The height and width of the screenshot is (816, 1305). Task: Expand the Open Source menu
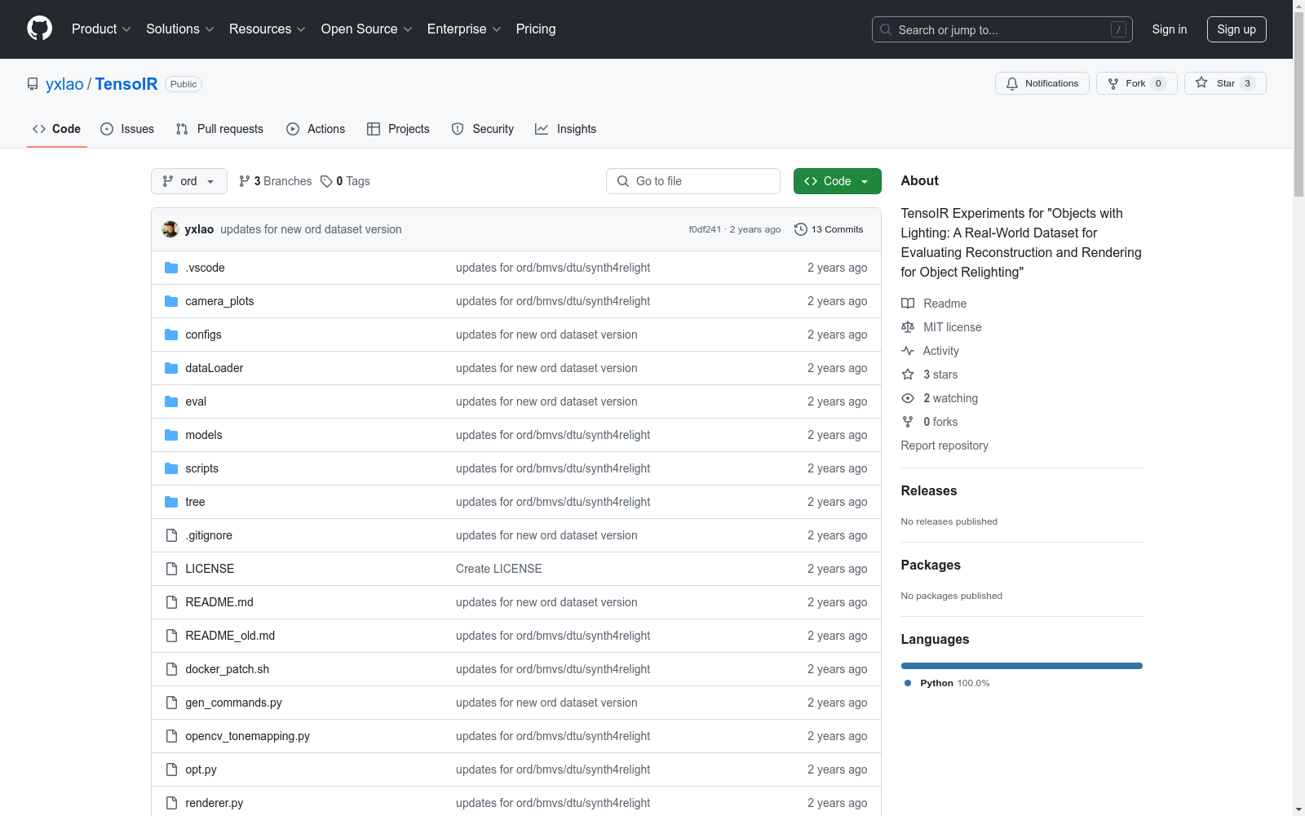tap(367, 29)
